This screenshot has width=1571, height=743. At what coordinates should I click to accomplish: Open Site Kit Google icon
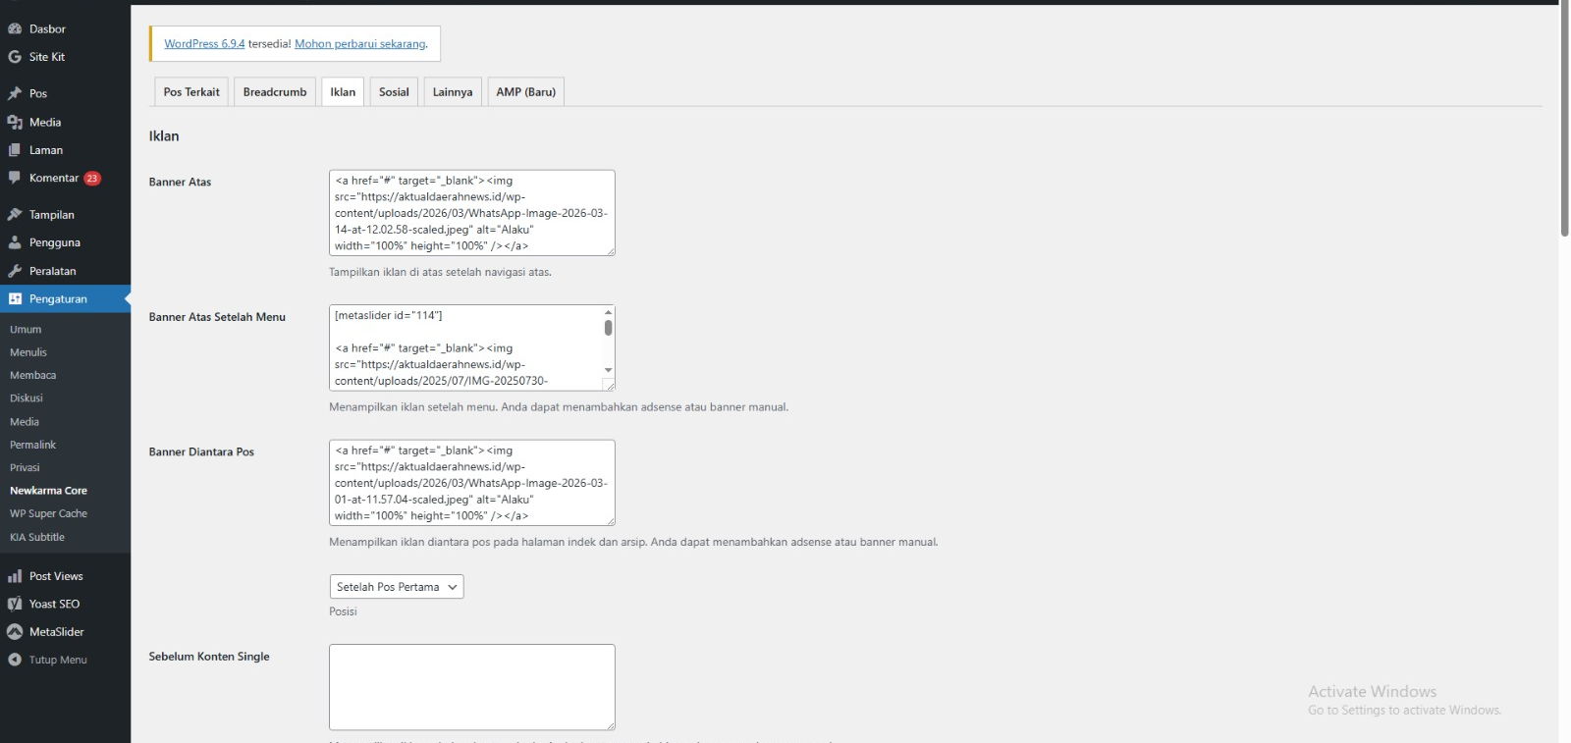(15, 57)
